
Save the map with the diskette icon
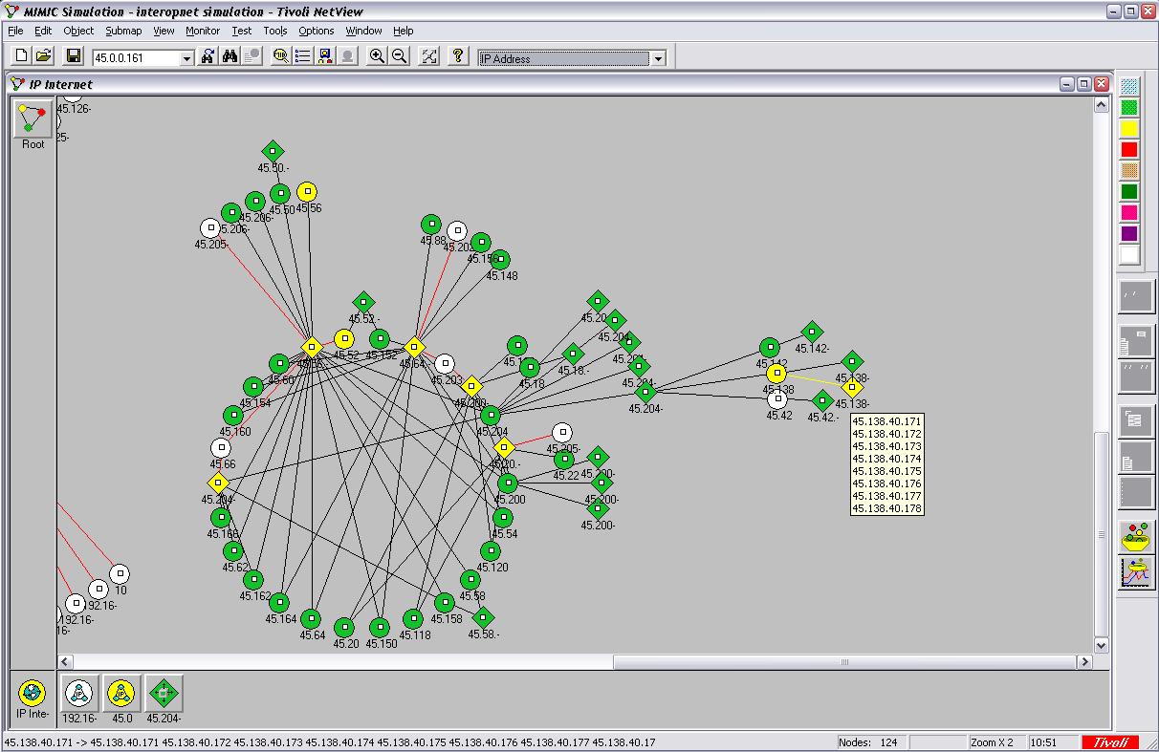coord(72,55)
